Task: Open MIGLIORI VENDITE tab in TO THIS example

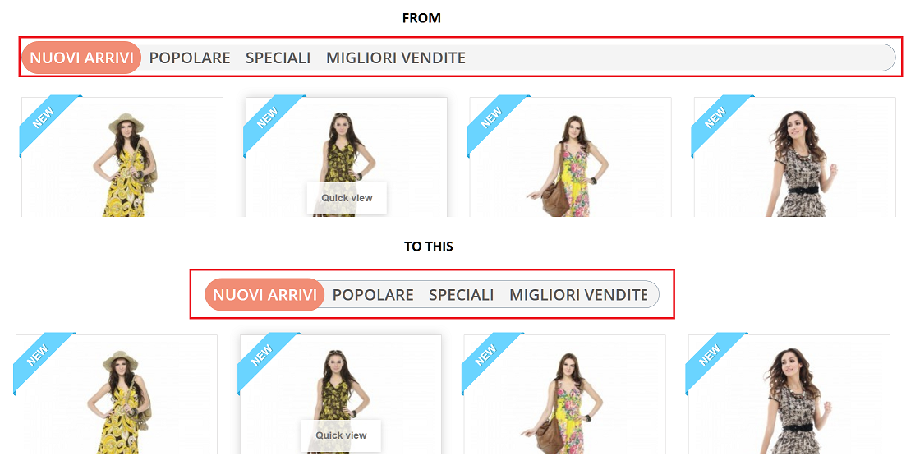Action: (578, 295)
